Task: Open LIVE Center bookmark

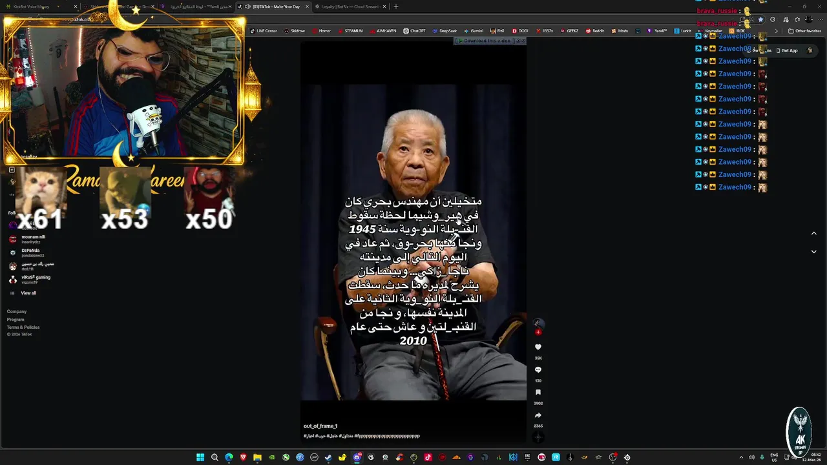Action: click(x=263, y=31)
